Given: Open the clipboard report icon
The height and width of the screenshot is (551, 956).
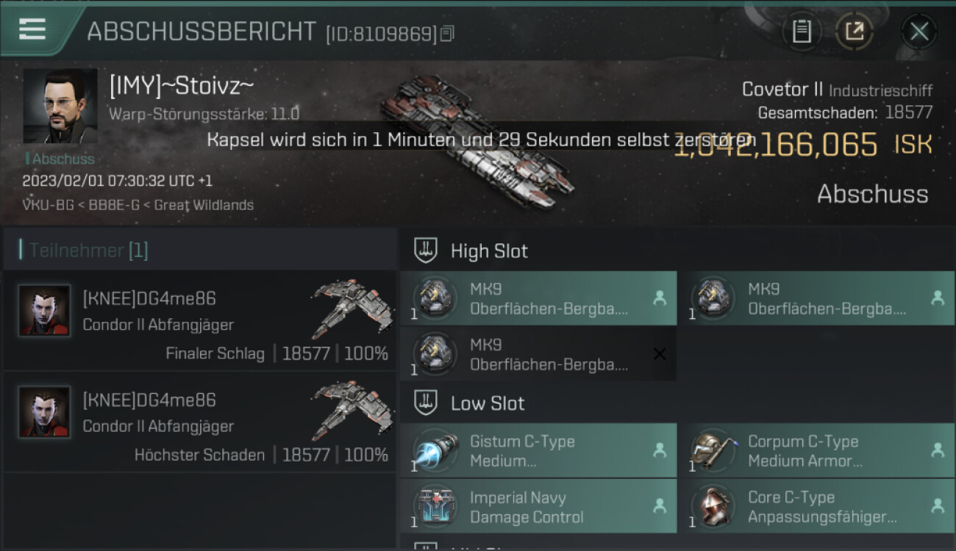Looking at the screenshot, I should [802, 31].
